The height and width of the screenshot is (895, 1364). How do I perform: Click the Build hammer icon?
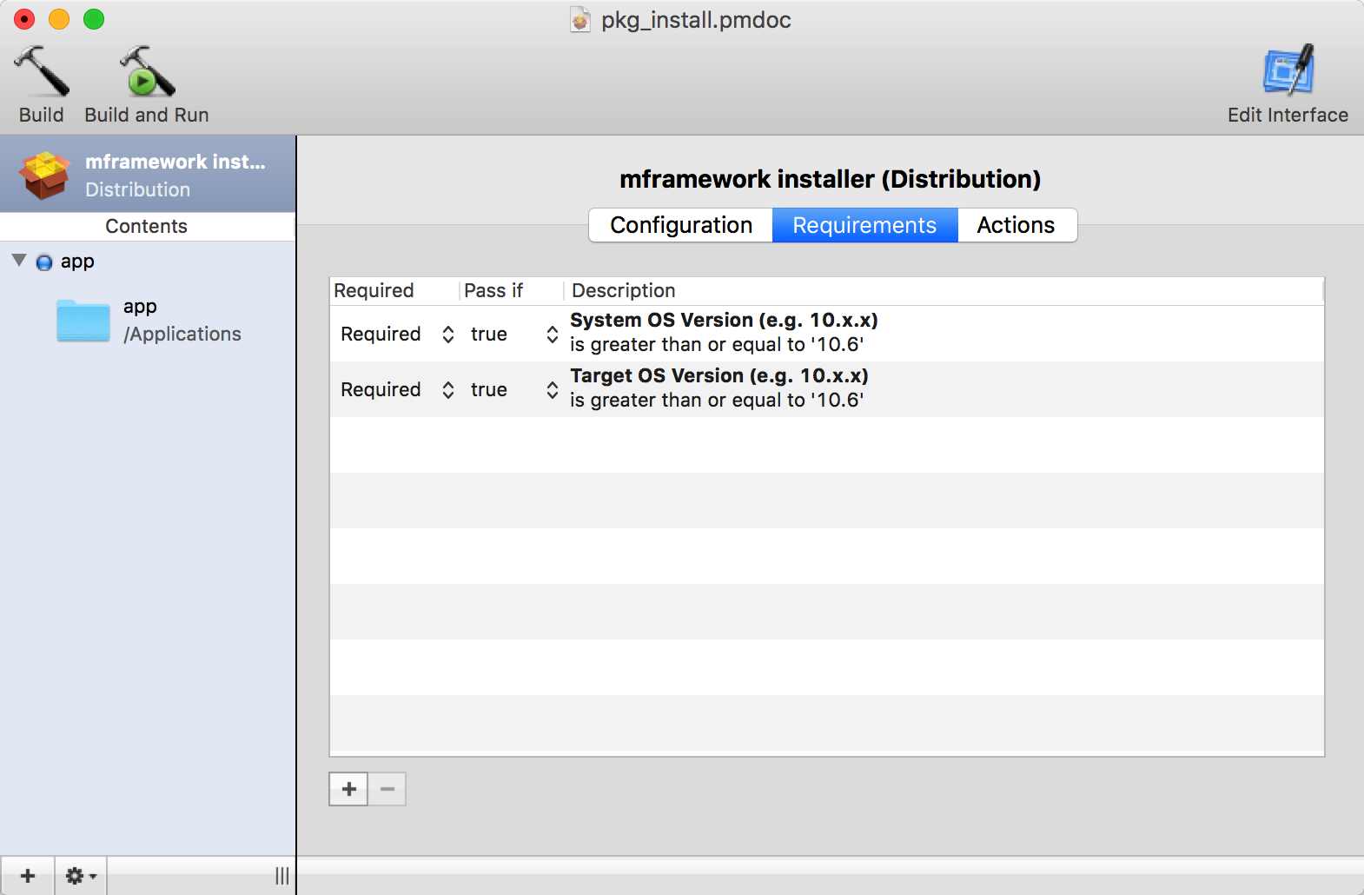point(41,71)
